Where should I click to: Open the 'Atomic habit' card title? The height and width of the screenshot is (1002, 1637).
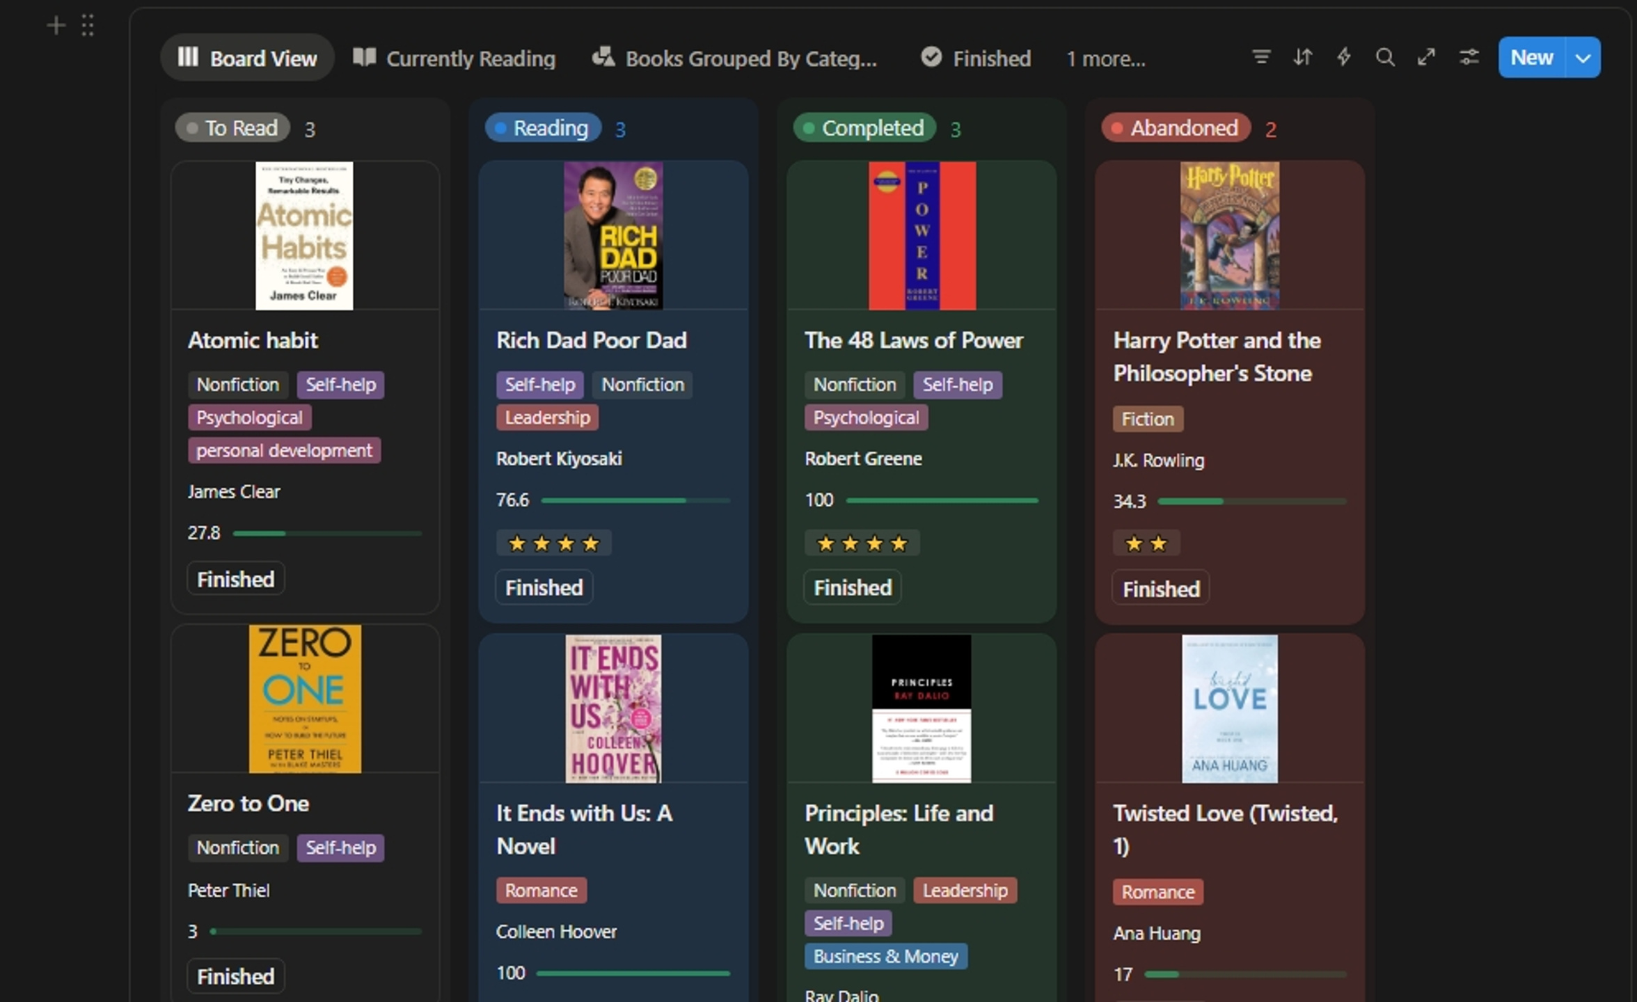click(x=253, y=340)
